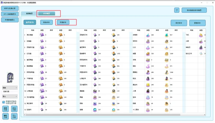Screen dimensions: 215x123
Task: Click the 秘仪之书 page icon
Action: (201, 54)
